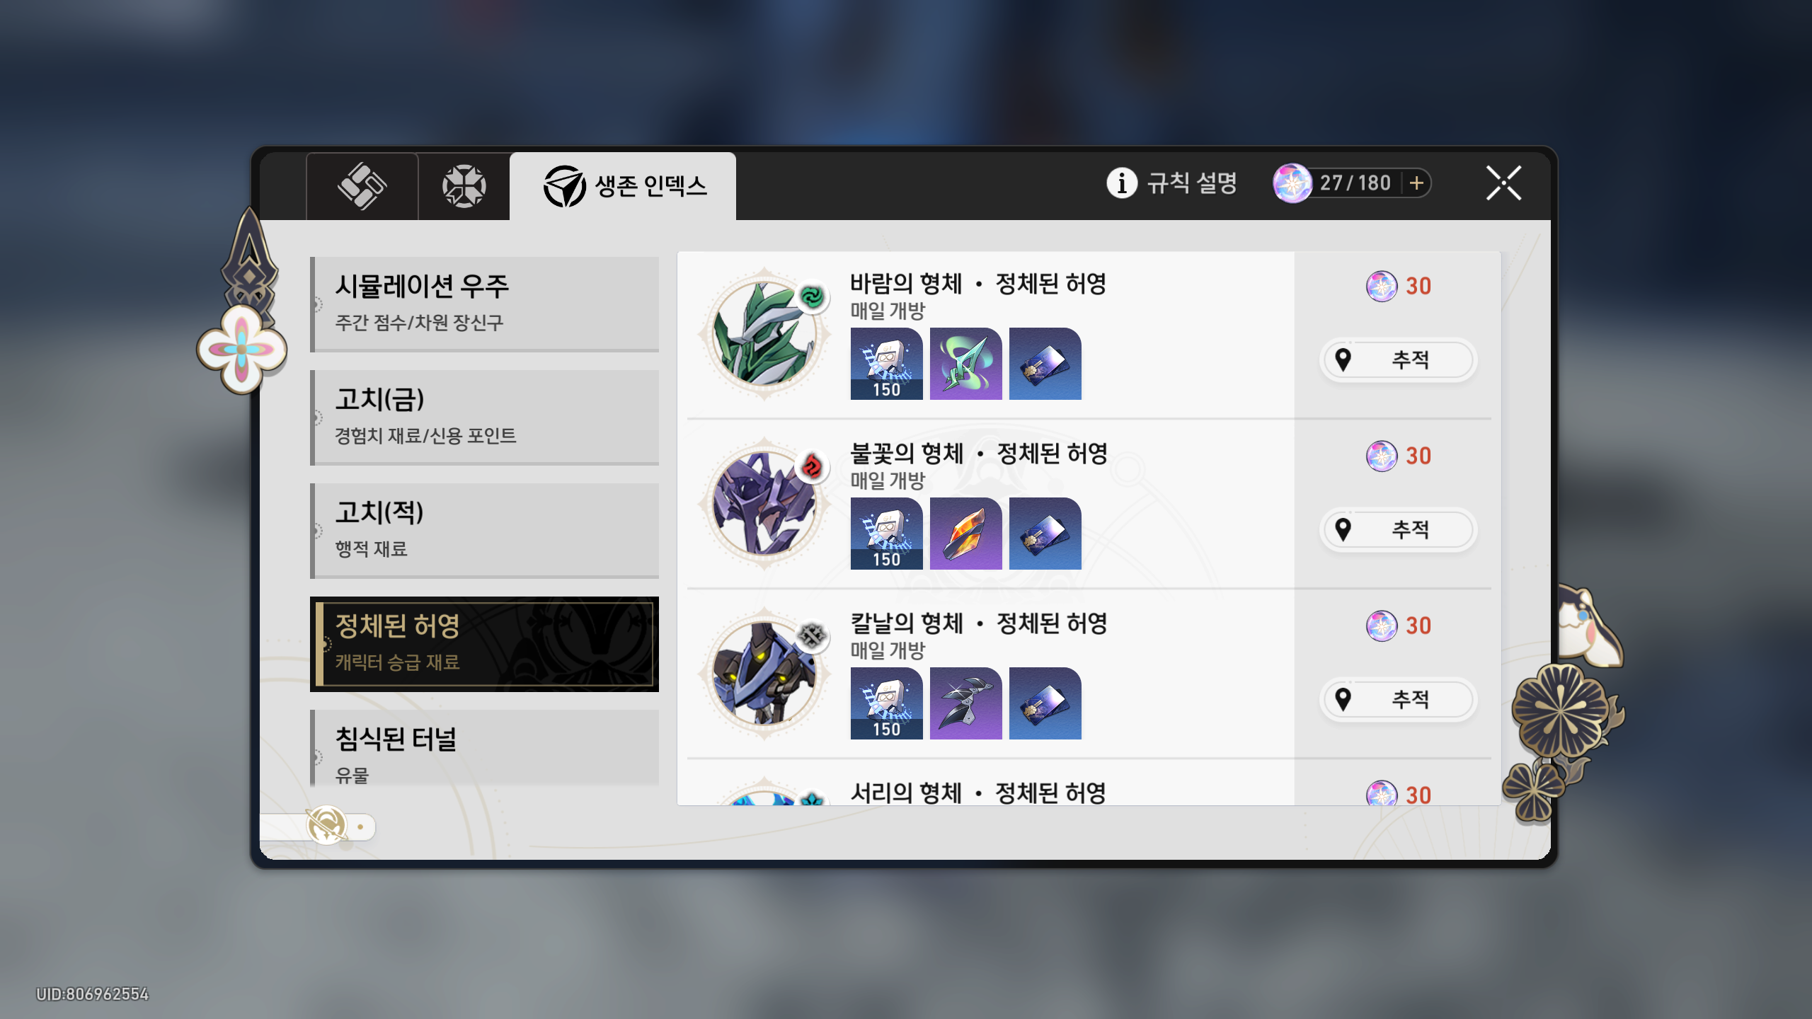The image size is (1812, 1019).
Task: Close the 생존 인덱스 panel
Action: [x=1503, y=184]
